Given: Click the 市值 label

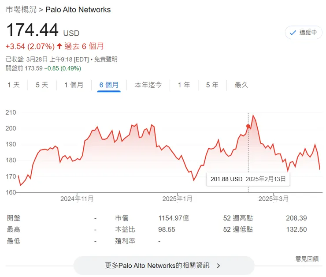Looking at the screenshot, I should (122, 218).
